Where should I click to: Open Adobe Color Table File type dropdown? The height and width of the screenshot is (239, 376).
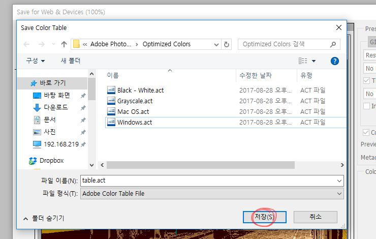(x=212, y=194)
